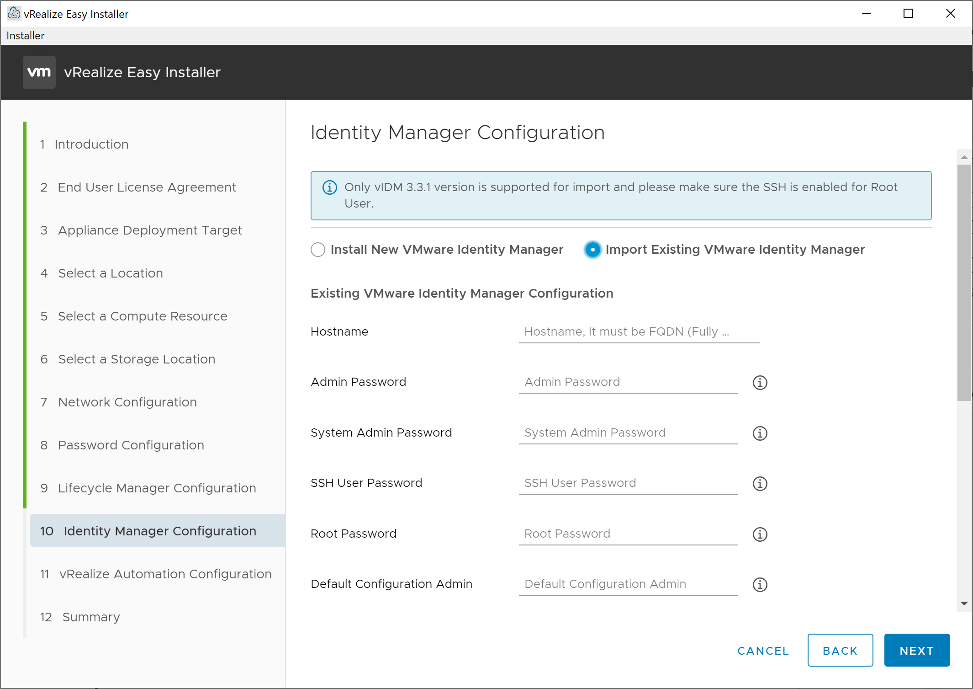The width and height of the screenshot is (973, 689).
Task: Select Install New VMware Identity Manager option
Action: point(318,250)
